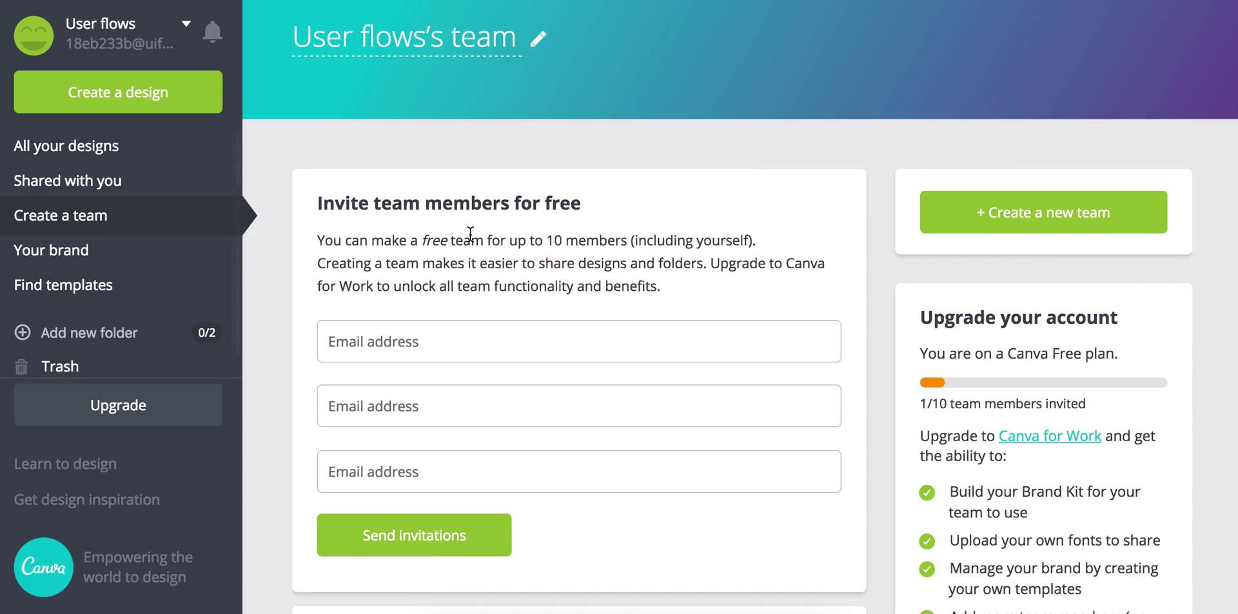Click the Upgrade button in sidebar
Screen dimensions: 1238x614
(118, 405)
